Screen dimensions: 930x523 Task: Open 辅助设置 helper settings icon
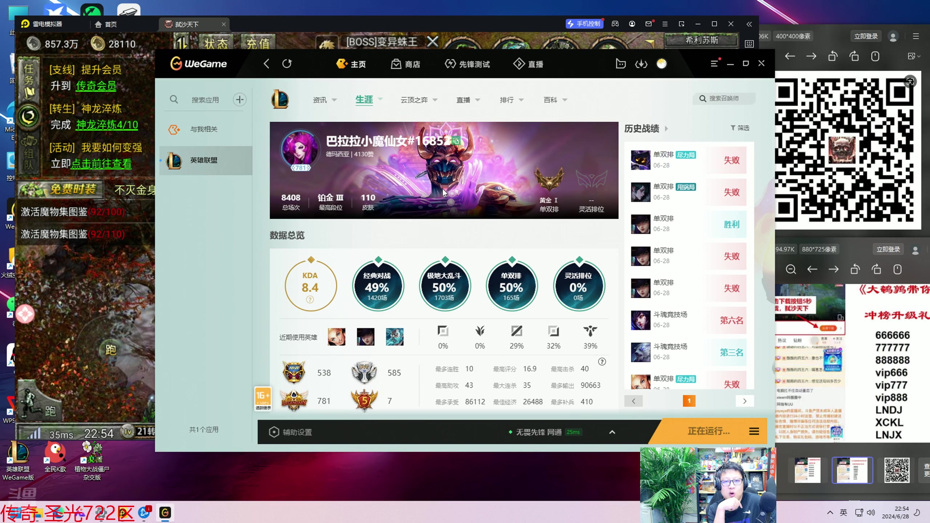tap(274, 432)
